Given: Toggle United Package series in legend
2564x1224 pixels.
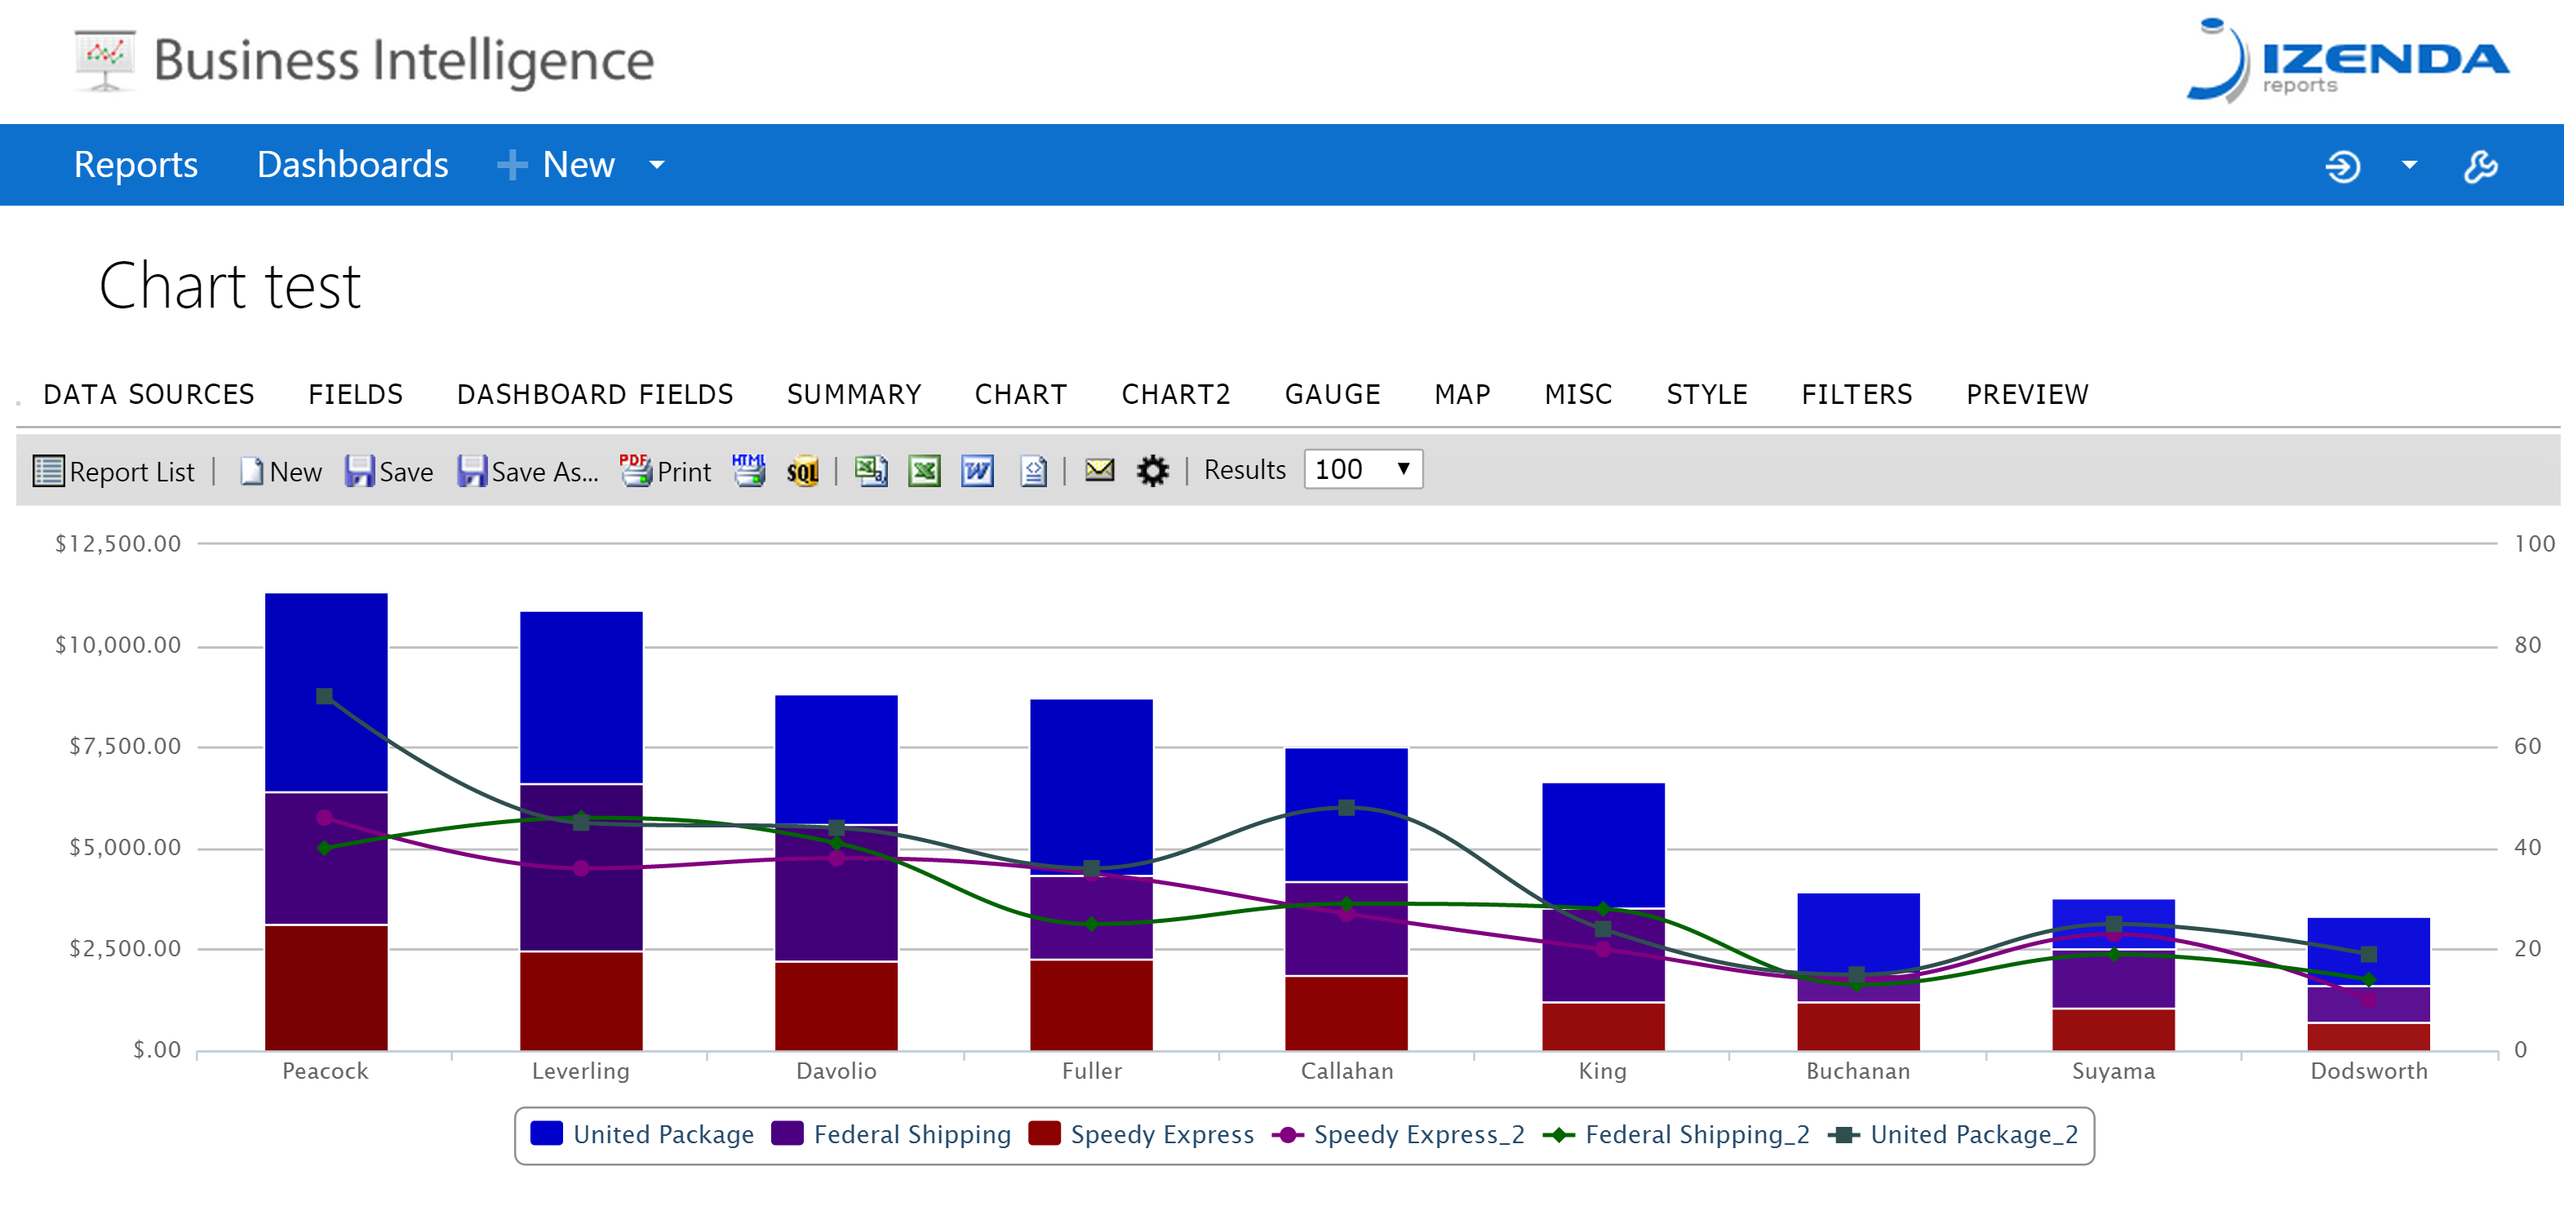Looking at the screenshot, I should 642,1134.
